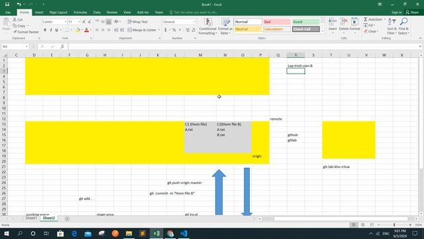Apply the Bad cell style

[x=277, y=22]
